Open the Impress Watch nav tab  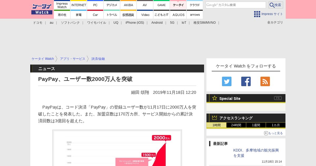coord(62,5)
